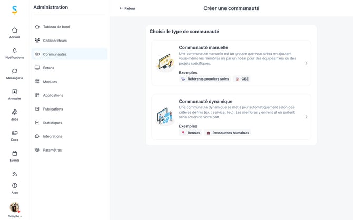This screenshot has width=353, height=220.
Task: Open the Aide help icon
Action: click(x=15, y=186)
